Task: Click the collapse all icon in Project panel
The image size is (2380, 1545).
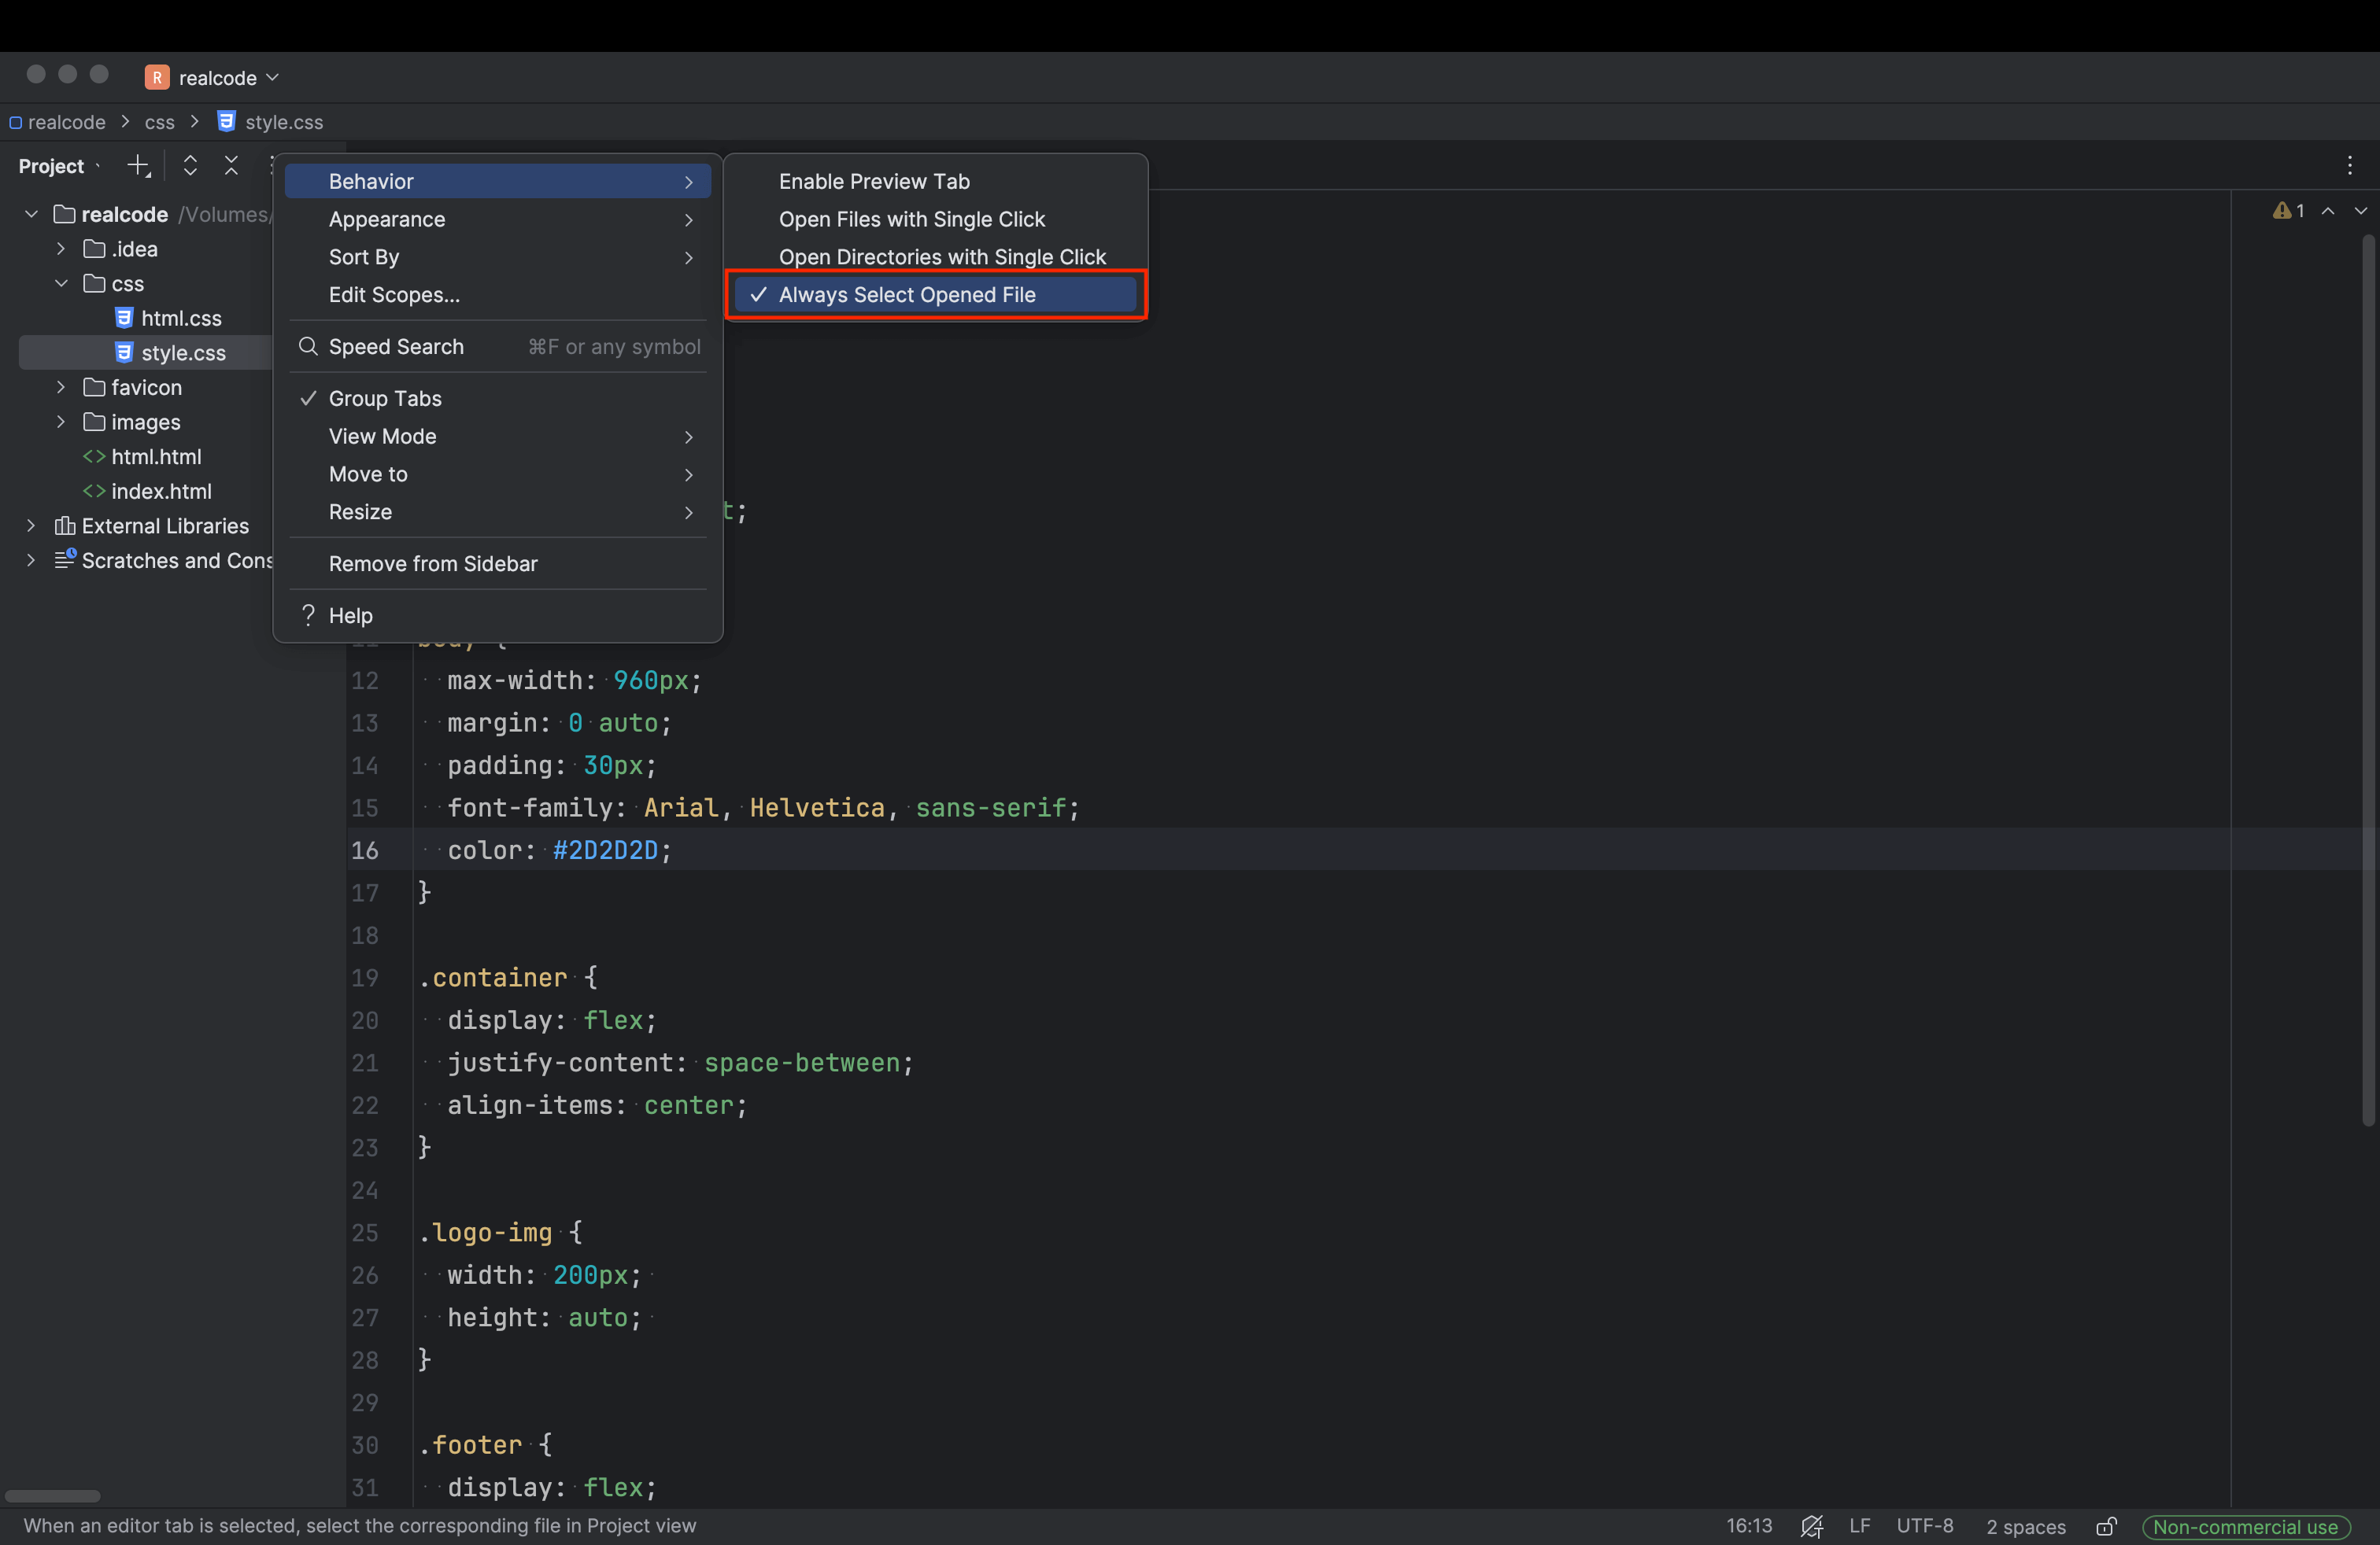Action: point(231,166)
